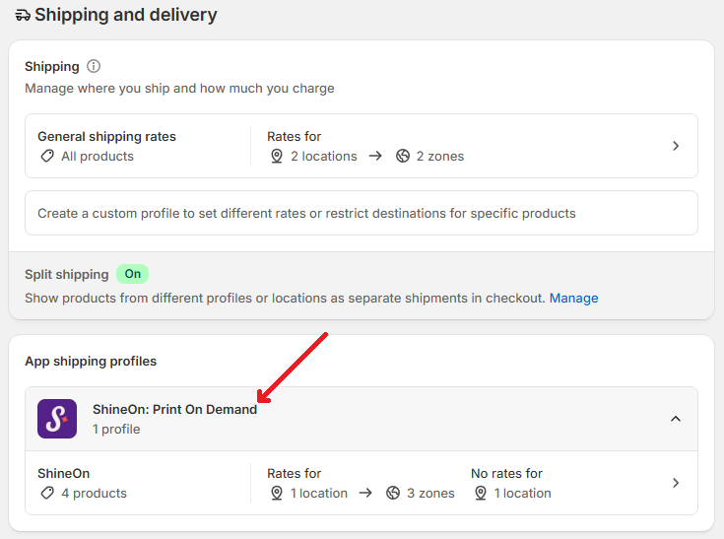Image resolution: width=724 pixels, height=539 pixels.
Task: Click the globe icon beside 3 zones
Action: point(393,494)
